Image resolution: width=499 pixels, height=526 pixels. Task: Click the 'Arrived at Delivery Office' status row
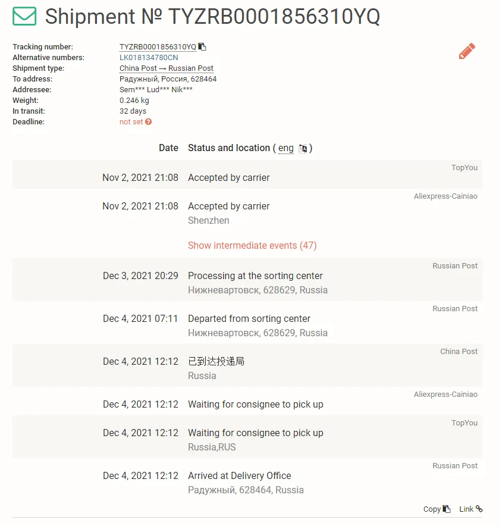pyautogui.click(x=240, y=476)
